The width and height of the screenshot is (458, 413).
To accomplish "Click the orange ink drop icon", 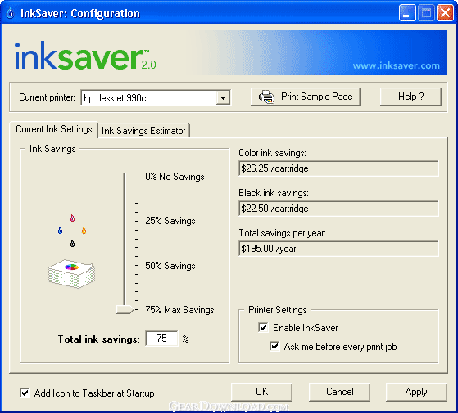I will coord(84,231).
